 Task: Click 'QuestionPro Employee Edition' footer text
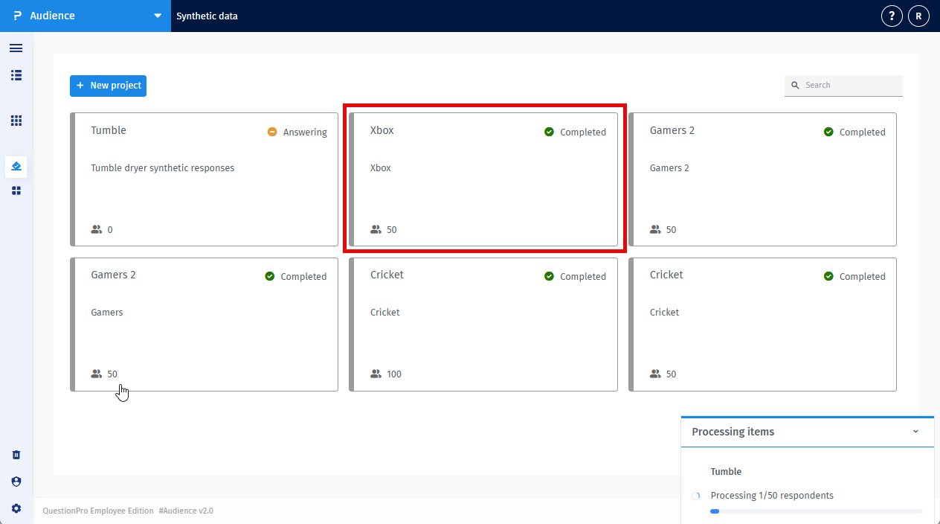tap(98, 511)
